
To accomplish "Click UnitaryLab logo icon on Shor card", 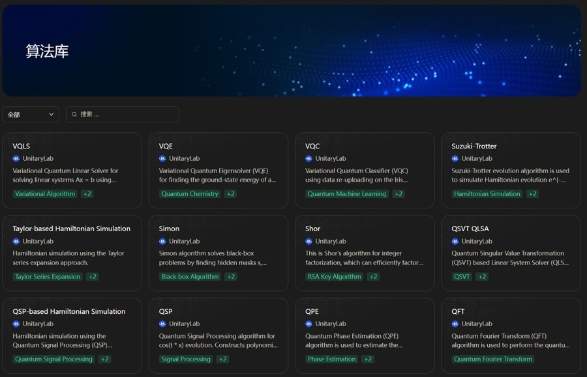I will [x=309, y=242].
